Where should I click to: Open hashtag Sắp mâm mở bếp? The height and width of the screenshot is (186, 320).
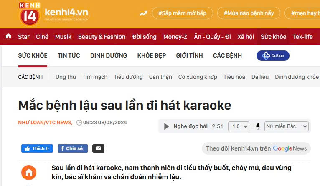pos(183,13)
